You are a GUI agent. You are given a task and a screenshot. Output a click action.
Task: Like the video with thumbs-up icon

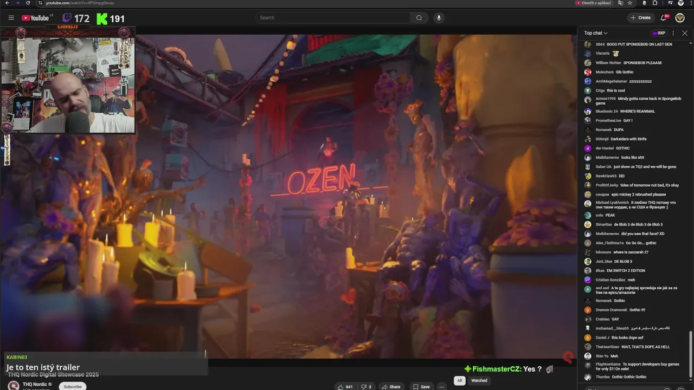click(x=345, y=387)
